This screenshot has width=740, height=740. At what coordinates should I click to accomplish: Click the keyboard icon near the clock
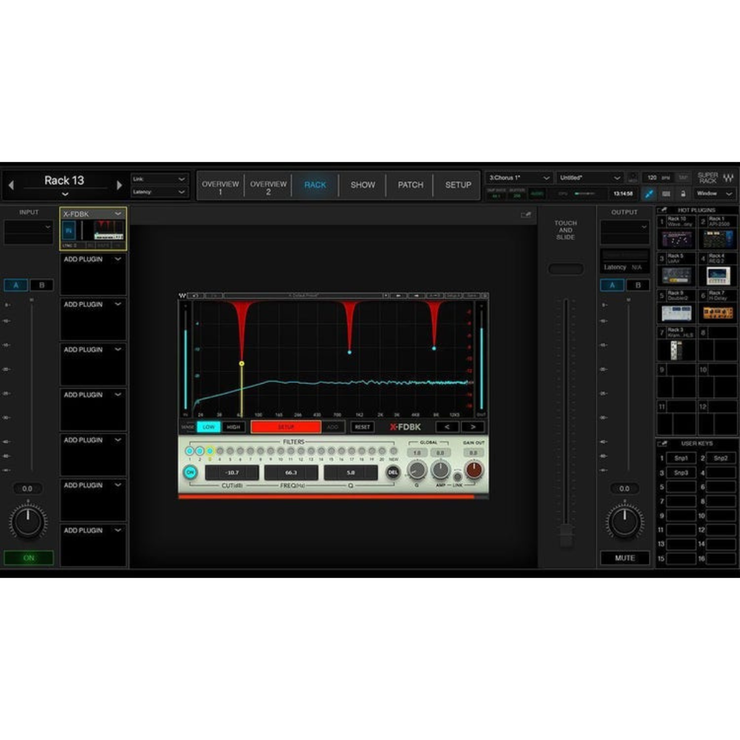[x=666, y=194]
